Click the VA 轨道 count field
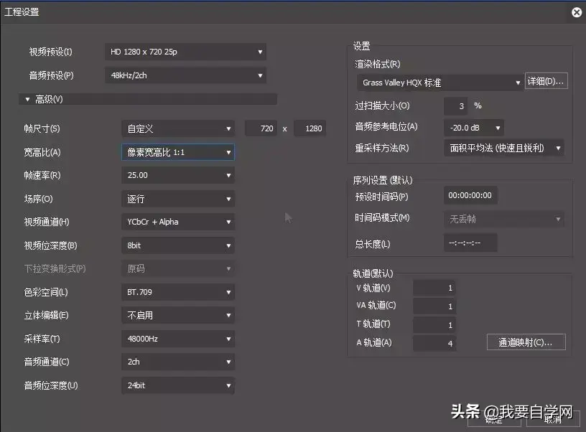This screenshot has width=586, height=432. 434,306
